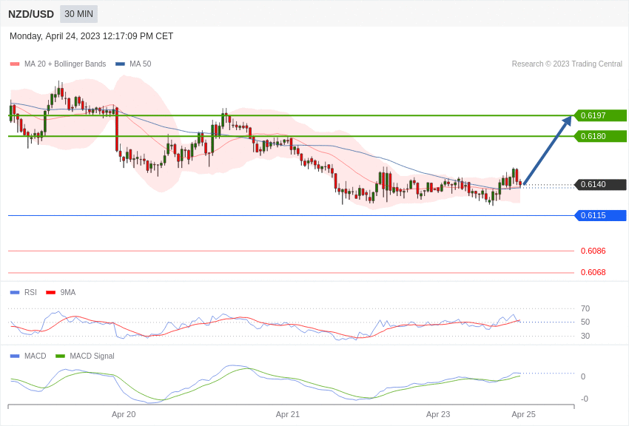Image resolution: width=629 pixels, height=426 pixels.
Task: Click the RSI 50 axis value
Action: pos(585,322)
